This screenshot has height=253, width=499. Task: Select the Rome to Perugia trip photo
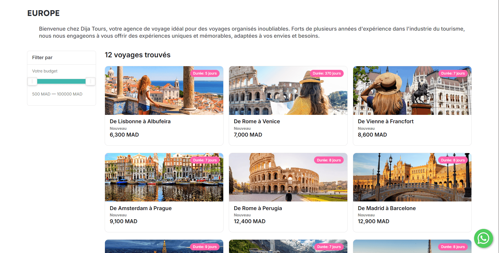288,177
